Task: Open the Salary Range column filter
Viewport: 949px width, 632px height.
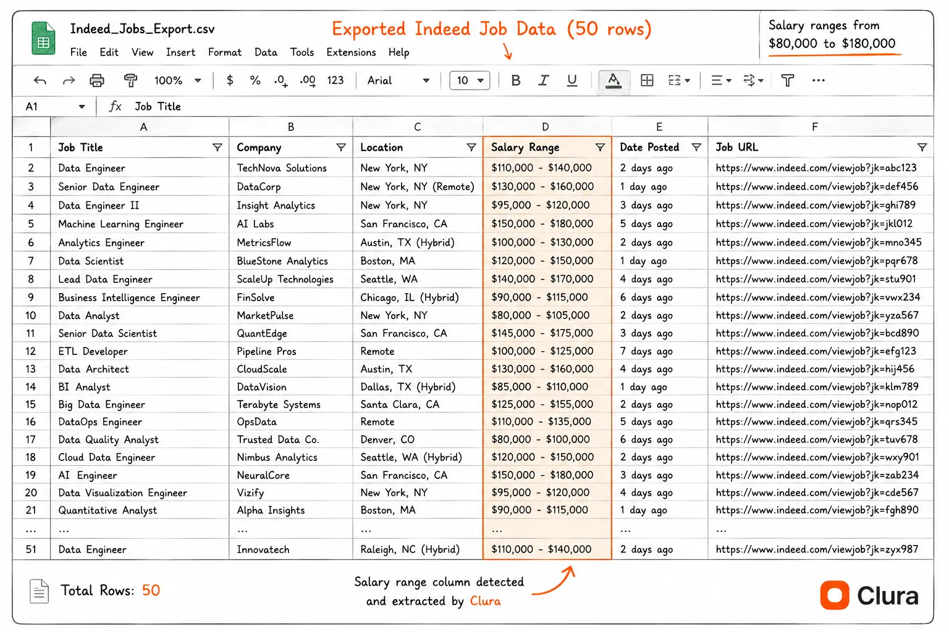Action: [x=599, y=148]
